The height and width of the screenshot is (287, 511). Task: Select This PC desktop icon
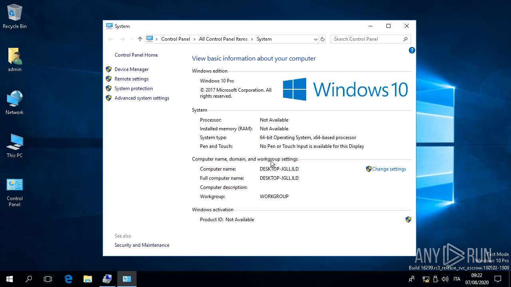click(15, 146)
